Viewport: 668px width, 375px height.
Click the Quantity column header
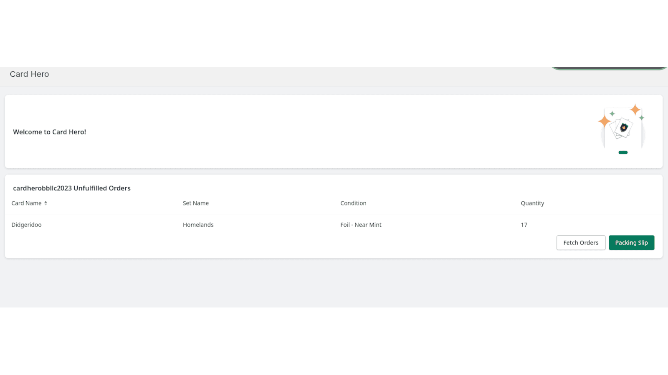pos(532,203)
